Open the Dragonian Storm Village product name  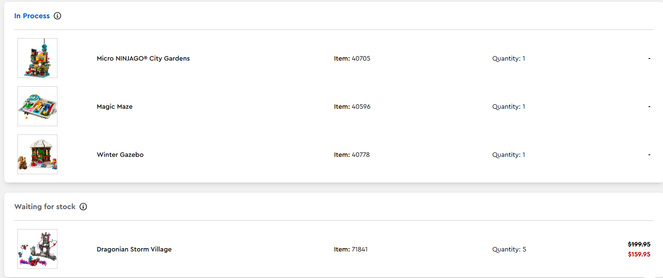(134, 249)
